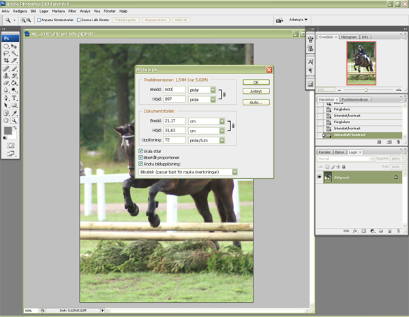
Task: Toggle the Bibehåll proportioner checkbox
Action: pos(141,157)
